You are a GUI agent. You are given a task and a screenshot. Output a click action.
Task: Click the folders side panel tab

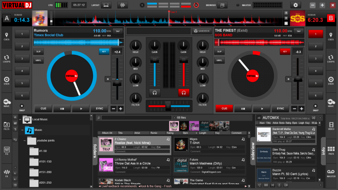(x=95, y=151)
